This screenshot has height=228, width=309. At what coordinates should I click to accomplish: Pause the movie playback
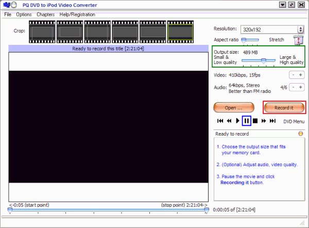click(247, 121)
